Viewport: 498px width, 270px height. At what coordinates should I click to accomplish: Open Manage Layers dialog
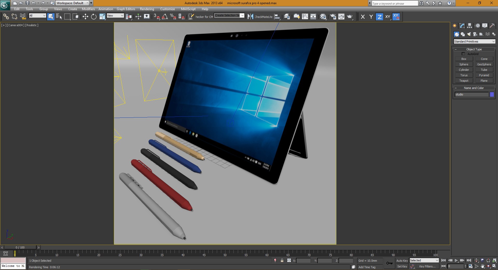click(287, 17)
